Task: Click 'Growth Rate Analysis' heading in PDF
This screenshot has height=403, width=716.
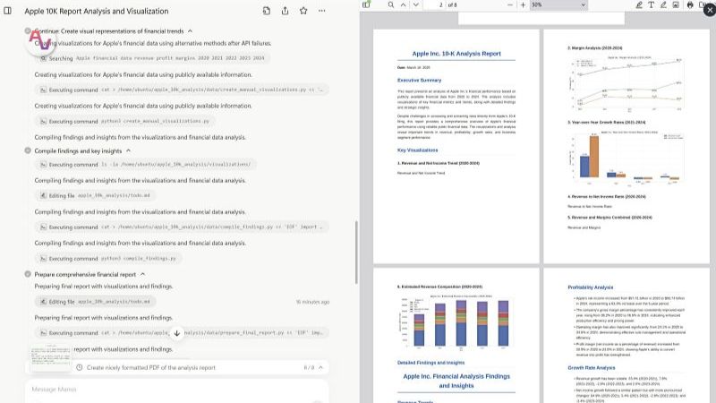Action: click(x=592, y=368)
